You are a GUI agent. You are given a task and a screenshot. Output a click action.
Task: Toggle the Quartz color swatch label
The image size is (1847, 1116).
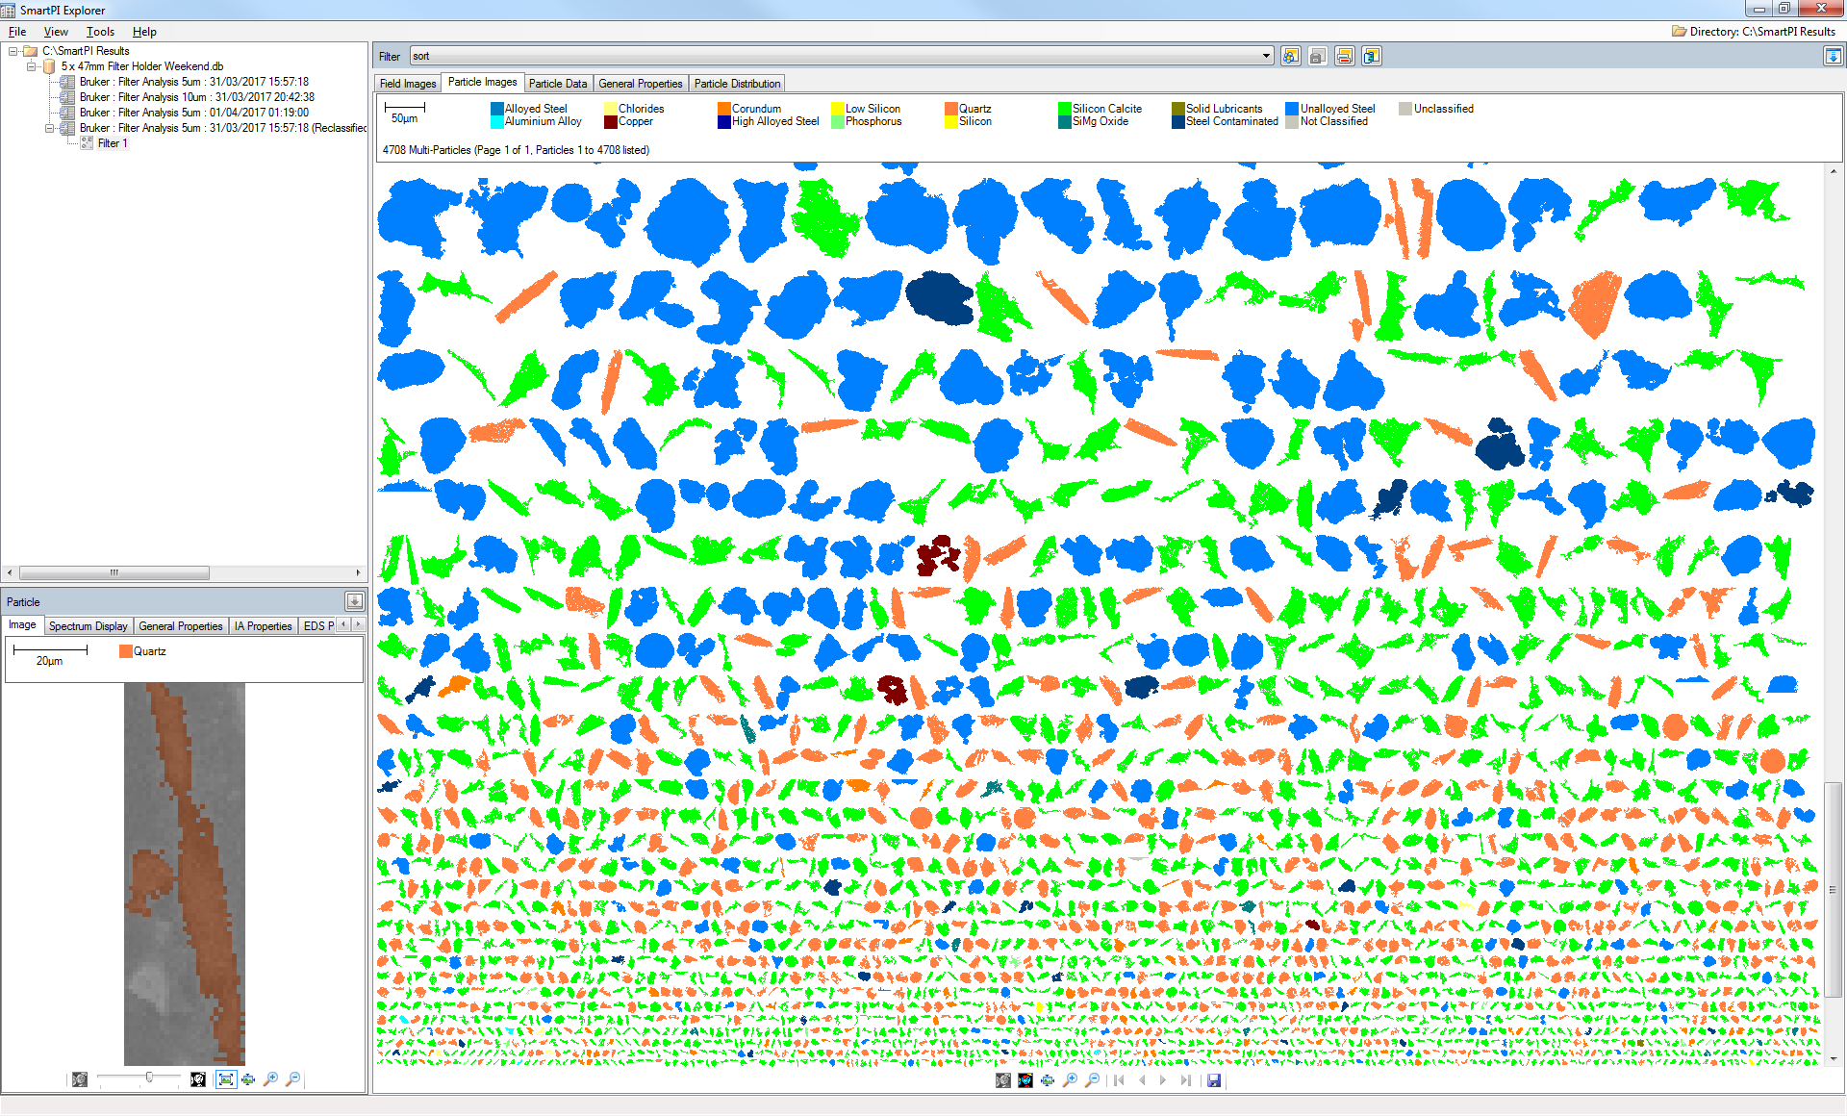(983, 110)
